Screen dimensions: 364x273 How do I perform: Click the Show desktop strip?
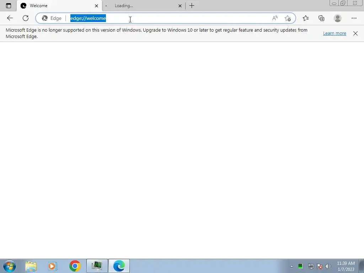[361, 266]
